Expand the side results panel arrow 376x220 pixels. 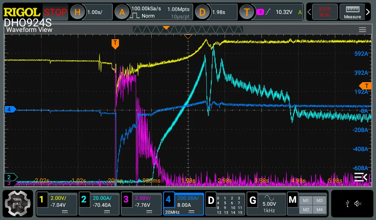(x=361, y=177)
